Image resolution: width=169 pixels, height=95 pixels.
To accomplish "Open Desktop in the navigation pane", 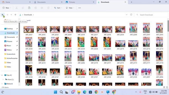I will tap(10, 29).
